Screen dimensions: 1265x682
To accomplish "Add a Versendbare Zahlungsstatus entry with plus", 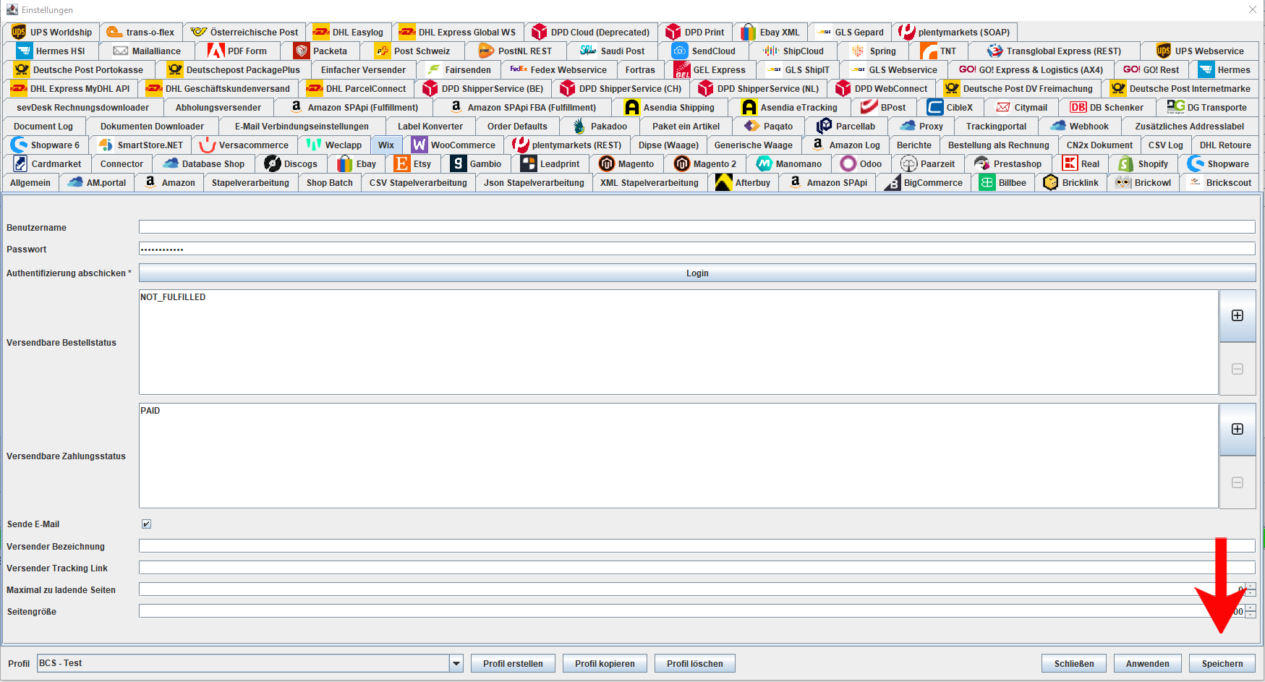I will [x=1238, y=429].
